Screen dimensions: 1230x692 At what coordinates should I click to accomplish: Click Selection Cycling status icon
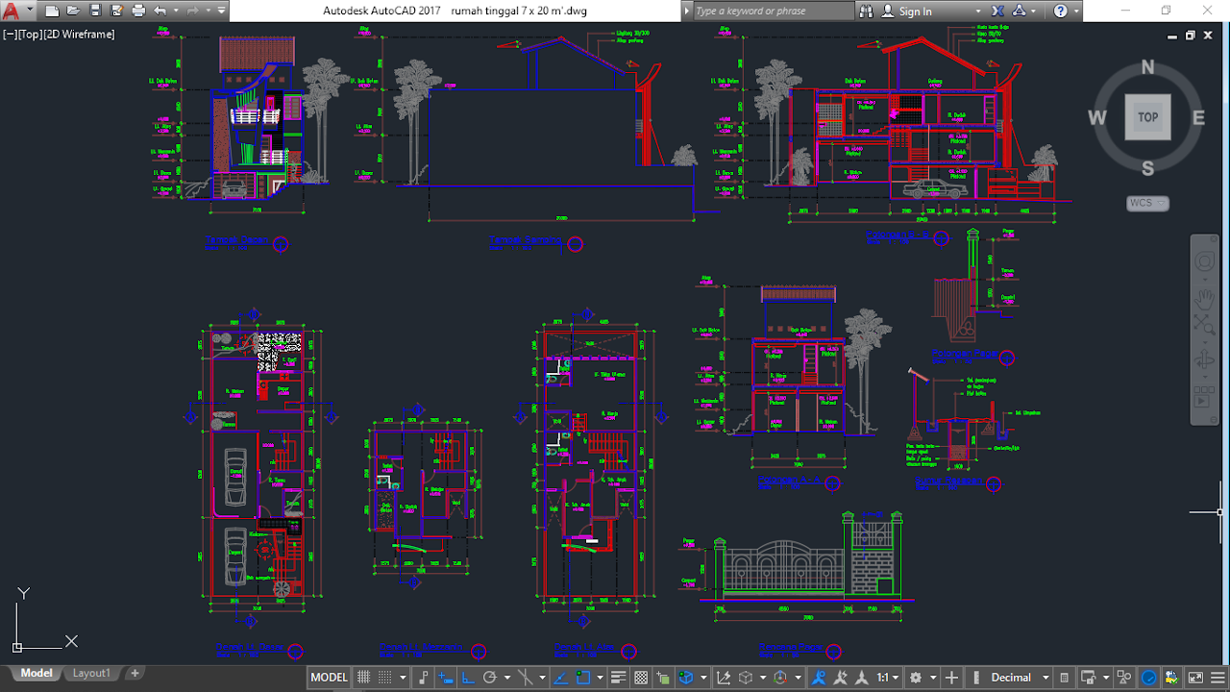pos(663,678)
